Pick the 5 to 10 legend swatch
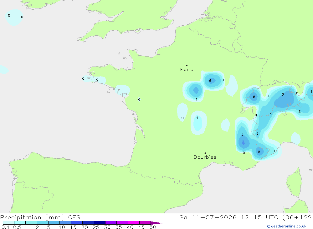Viewport: 313px width, 229px height. click(54, 223)
